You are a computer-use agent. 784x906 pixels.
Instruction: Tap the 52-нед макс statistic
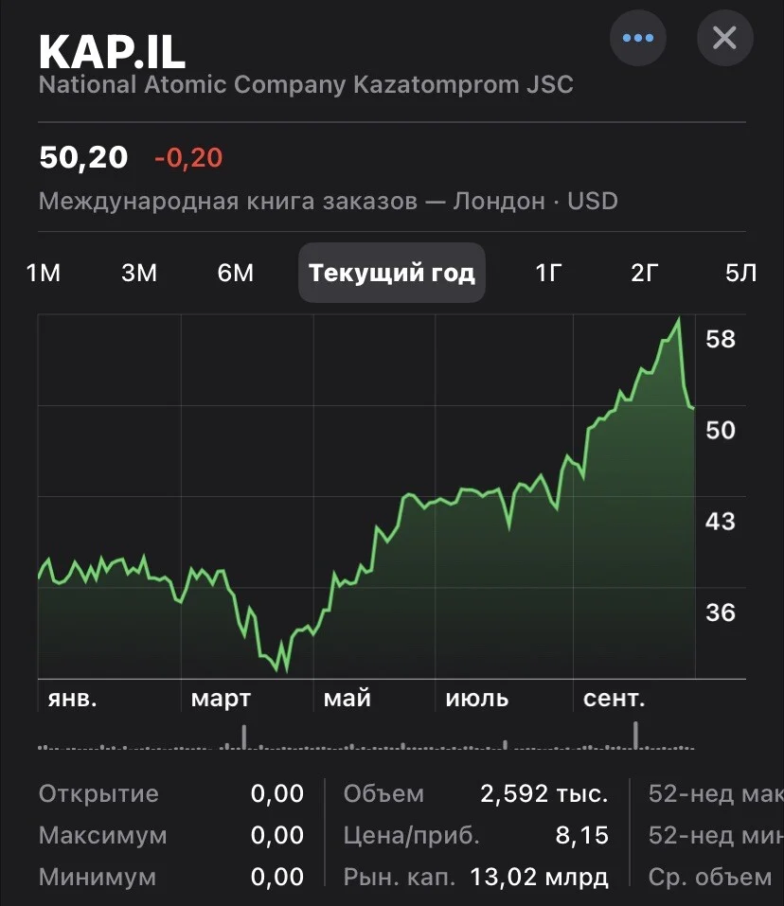(716, 794)
